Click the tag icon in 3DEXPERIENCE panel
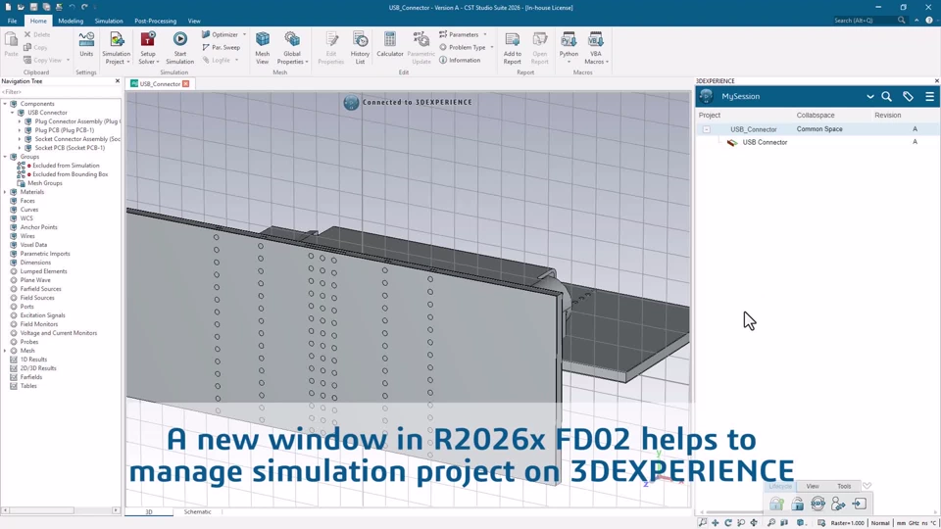This screenshot has height=529, width=941. [x=908, y=97]
